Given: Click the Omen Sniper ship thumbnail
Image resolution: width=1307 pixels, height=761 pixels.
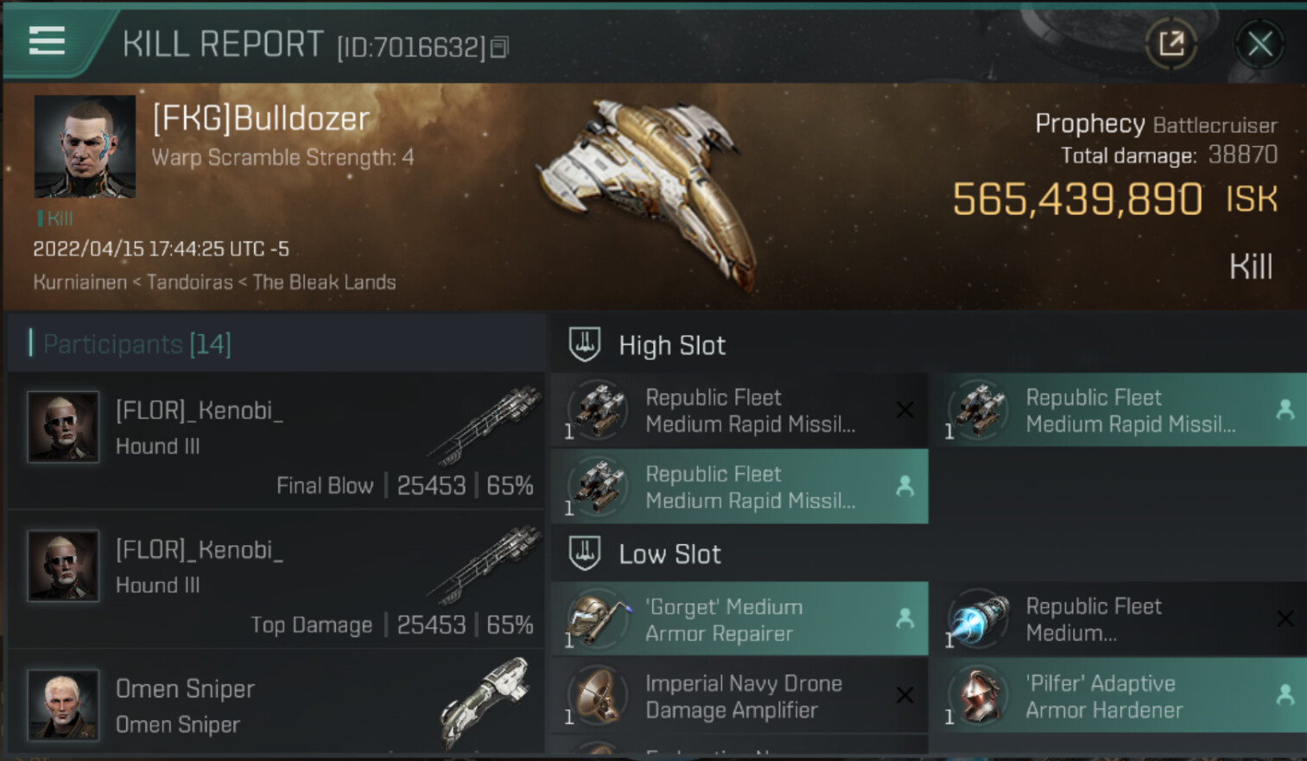Looking at the screenshot, I should click(486, 701).
